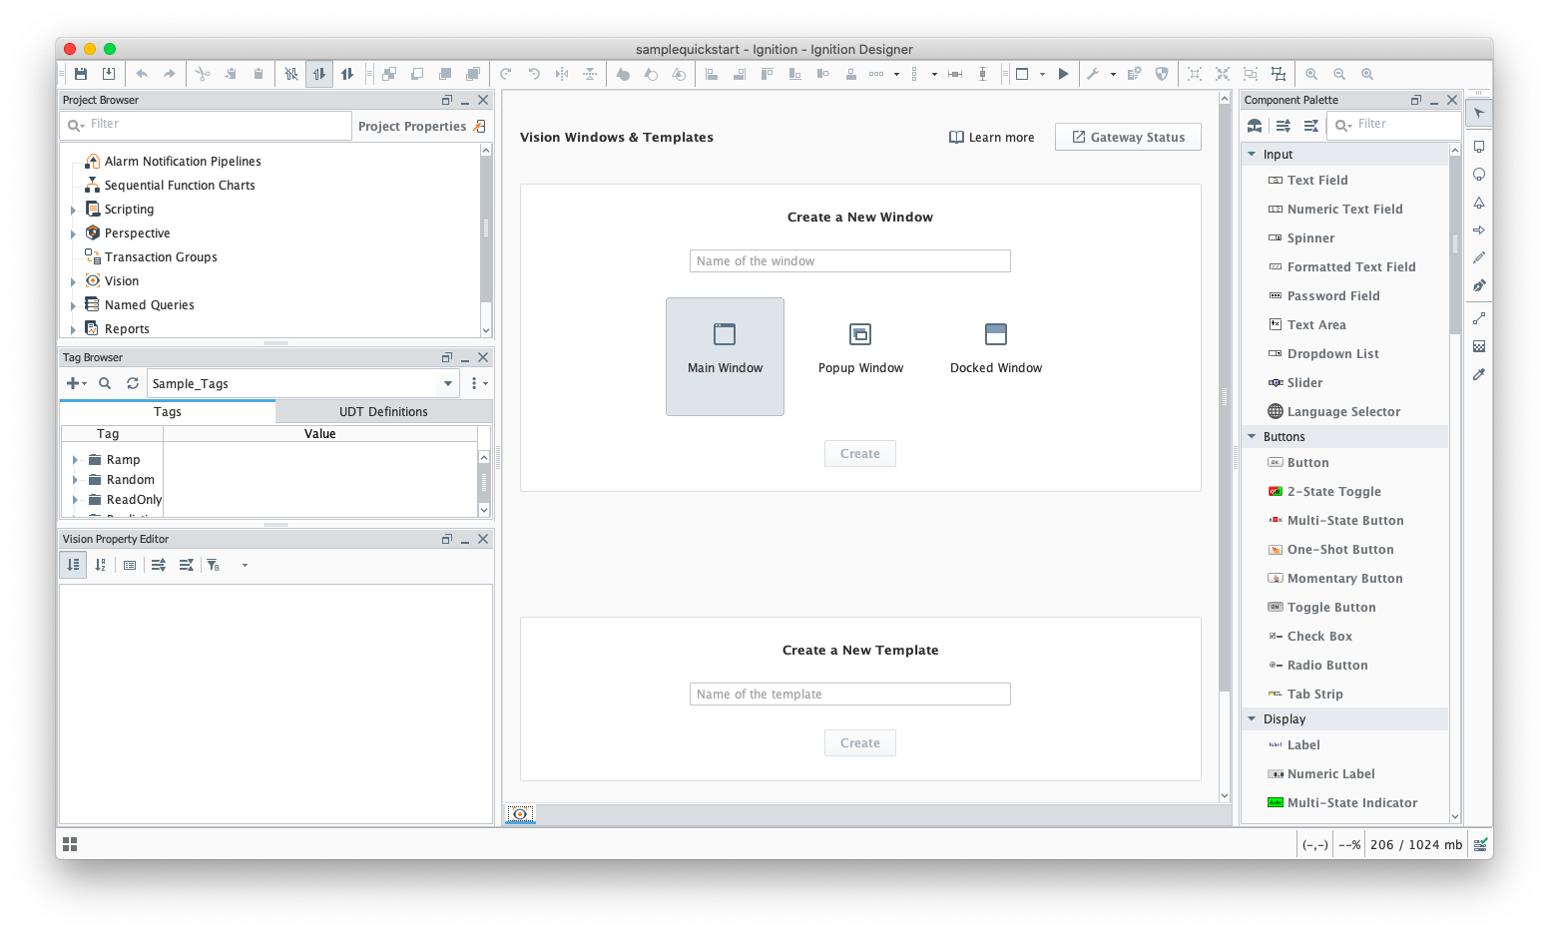Refresh tags with the Tag Browser refresh icon
1549x933 pixels.
coord(133,383)
